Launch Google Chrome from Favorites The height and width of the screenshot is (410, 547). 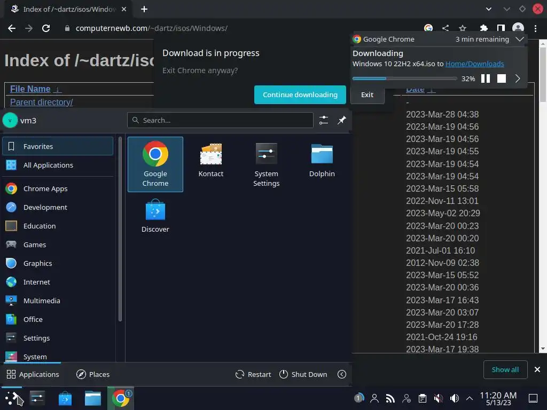pos(155,164)
